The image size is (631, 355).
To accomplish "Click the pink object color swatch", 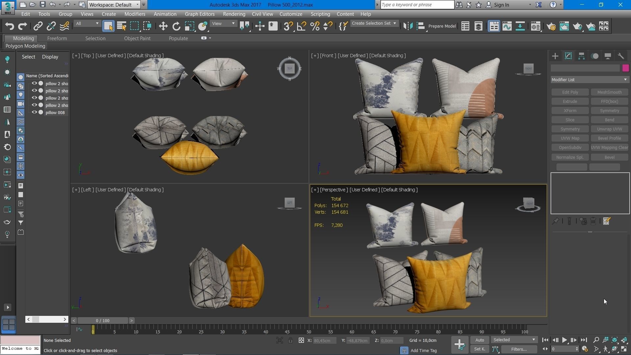I will [625, 68].
